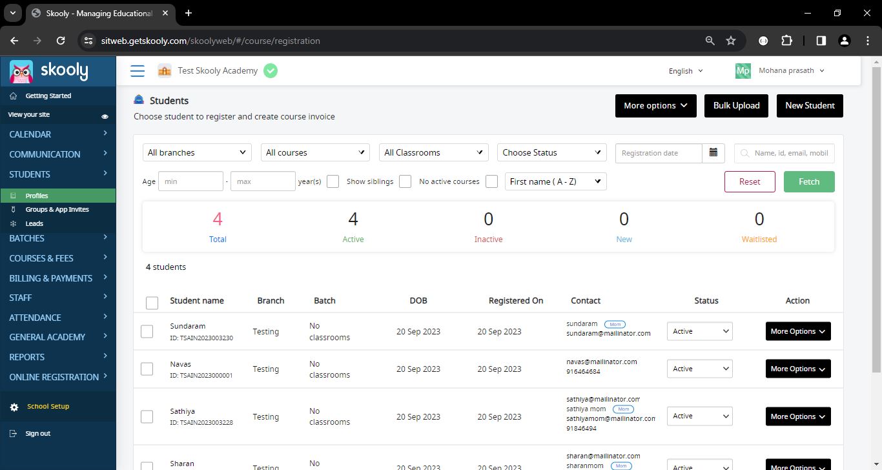Open All branches dropdown
The image size is (882, 470).
(197, 152)
